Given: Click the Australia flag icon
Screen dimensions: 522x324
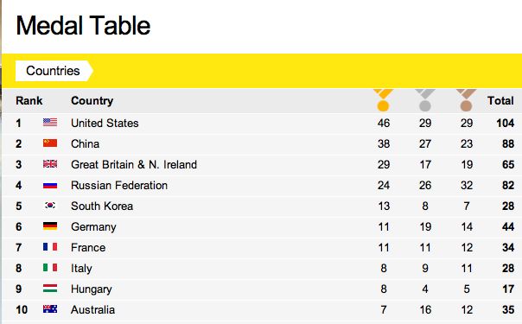Looking at the screenshot, I should coord(50,309).
